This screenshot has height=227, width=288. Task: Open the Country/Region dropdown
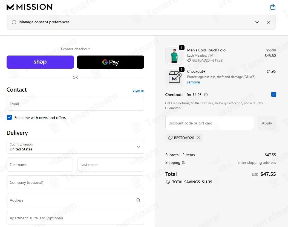(x=75, y=147)
